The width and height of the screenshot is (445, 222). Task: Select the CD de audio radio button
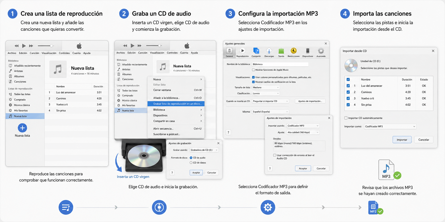pyautogui.click(x=191, y=158)
